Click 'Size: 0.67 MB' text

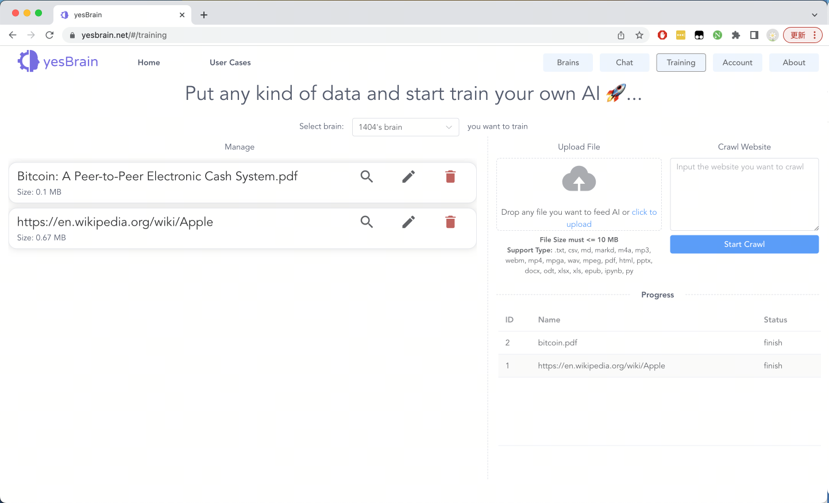click(x=41, y=238)
